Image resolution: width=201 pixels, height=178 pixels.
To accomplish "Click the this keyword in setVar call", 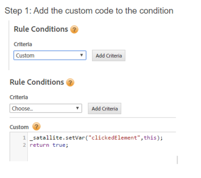I will [150, 138].
